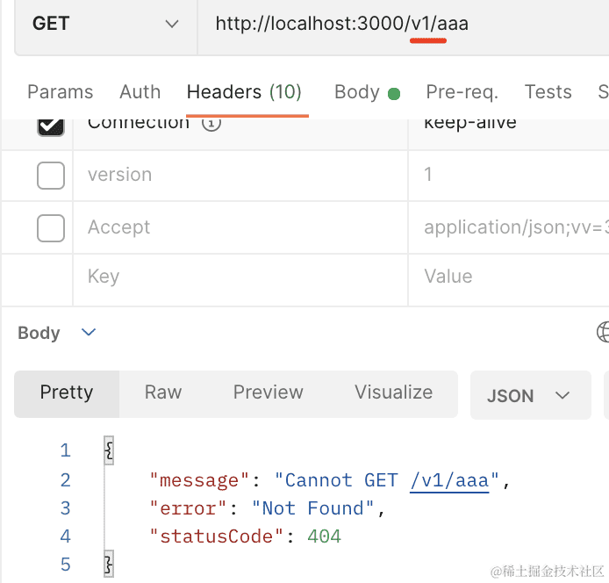Viewport: 609px width, 583px height.
Task: Expand the response Body dropdown
Action: coord(88,333)
